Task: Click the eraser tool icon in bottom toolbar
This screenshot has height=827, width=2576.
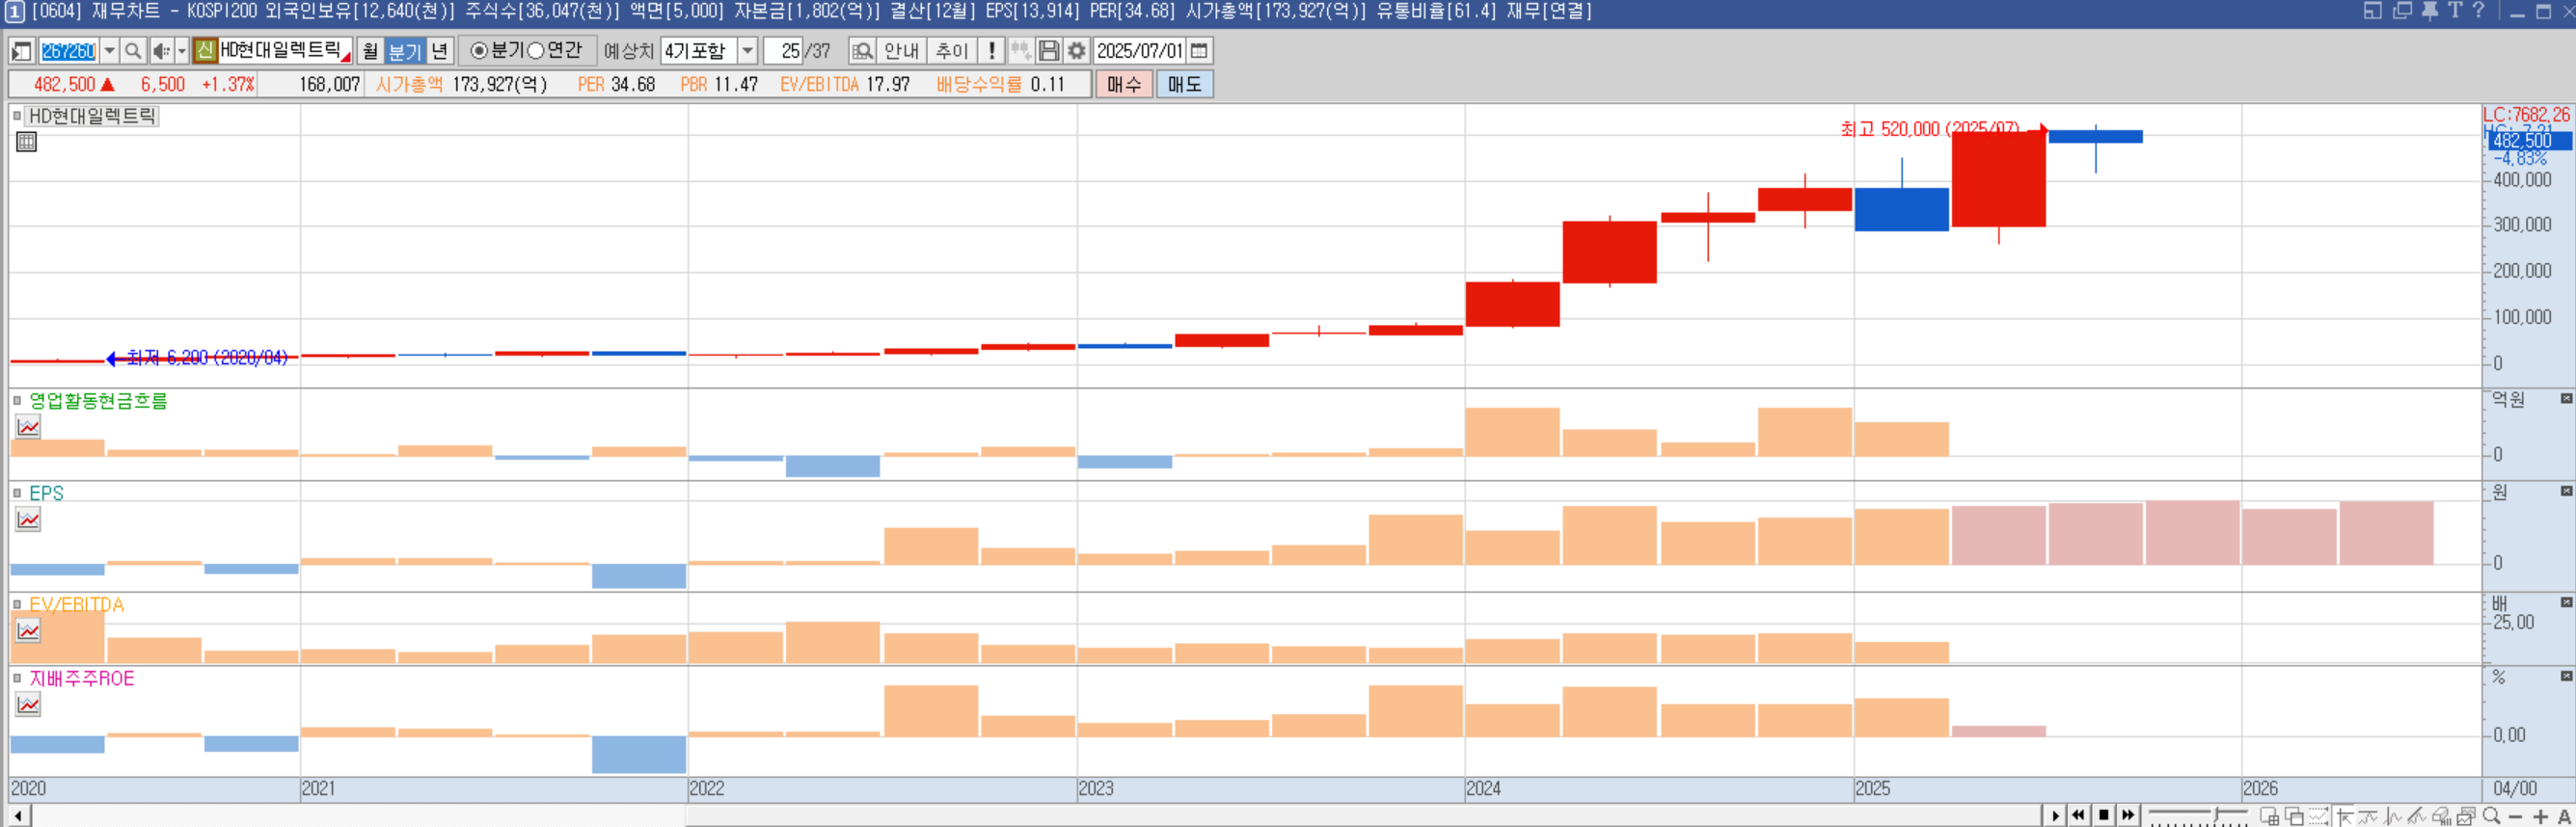Action: pos(2441,817)
